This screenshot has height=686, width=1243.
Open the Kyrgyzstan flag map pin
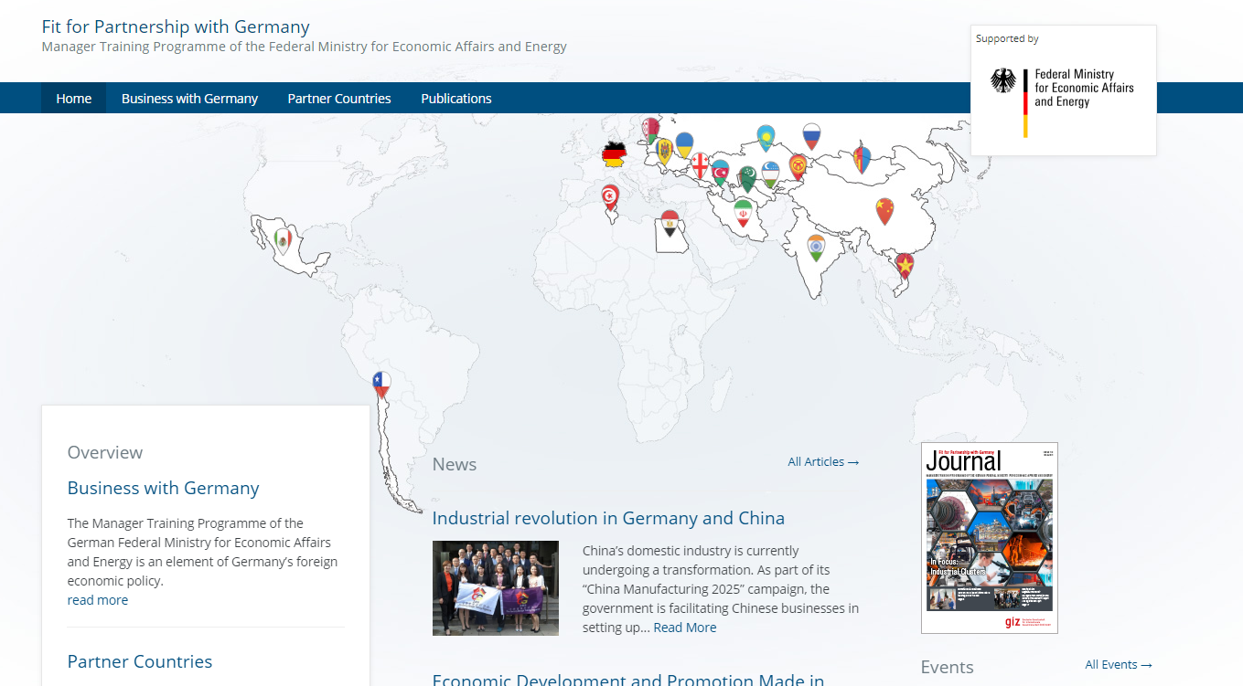coord(798,166)
